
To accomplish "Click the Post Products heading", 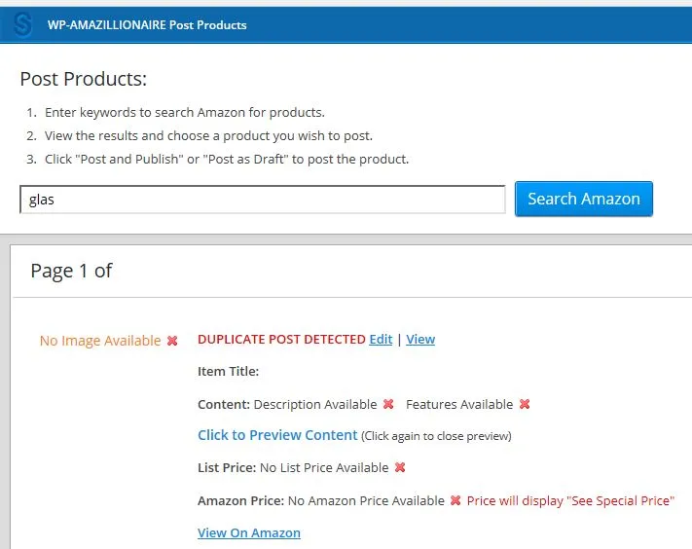I will pyautogui.click(x=84, y=79).
